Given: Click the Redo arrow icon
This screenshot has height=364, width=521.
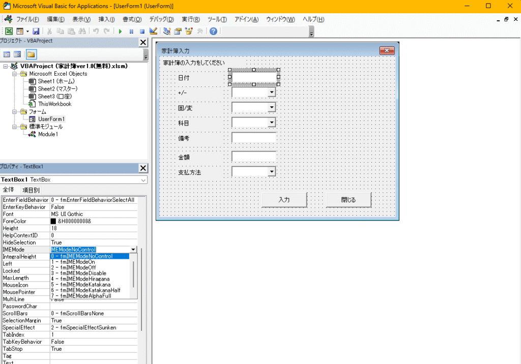Looking at the screenshot, I should pos(107,31).
